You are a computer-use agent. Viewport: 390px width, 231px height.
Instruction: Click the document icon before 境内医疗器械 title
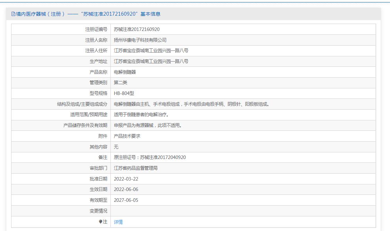[x=14, y=14]
